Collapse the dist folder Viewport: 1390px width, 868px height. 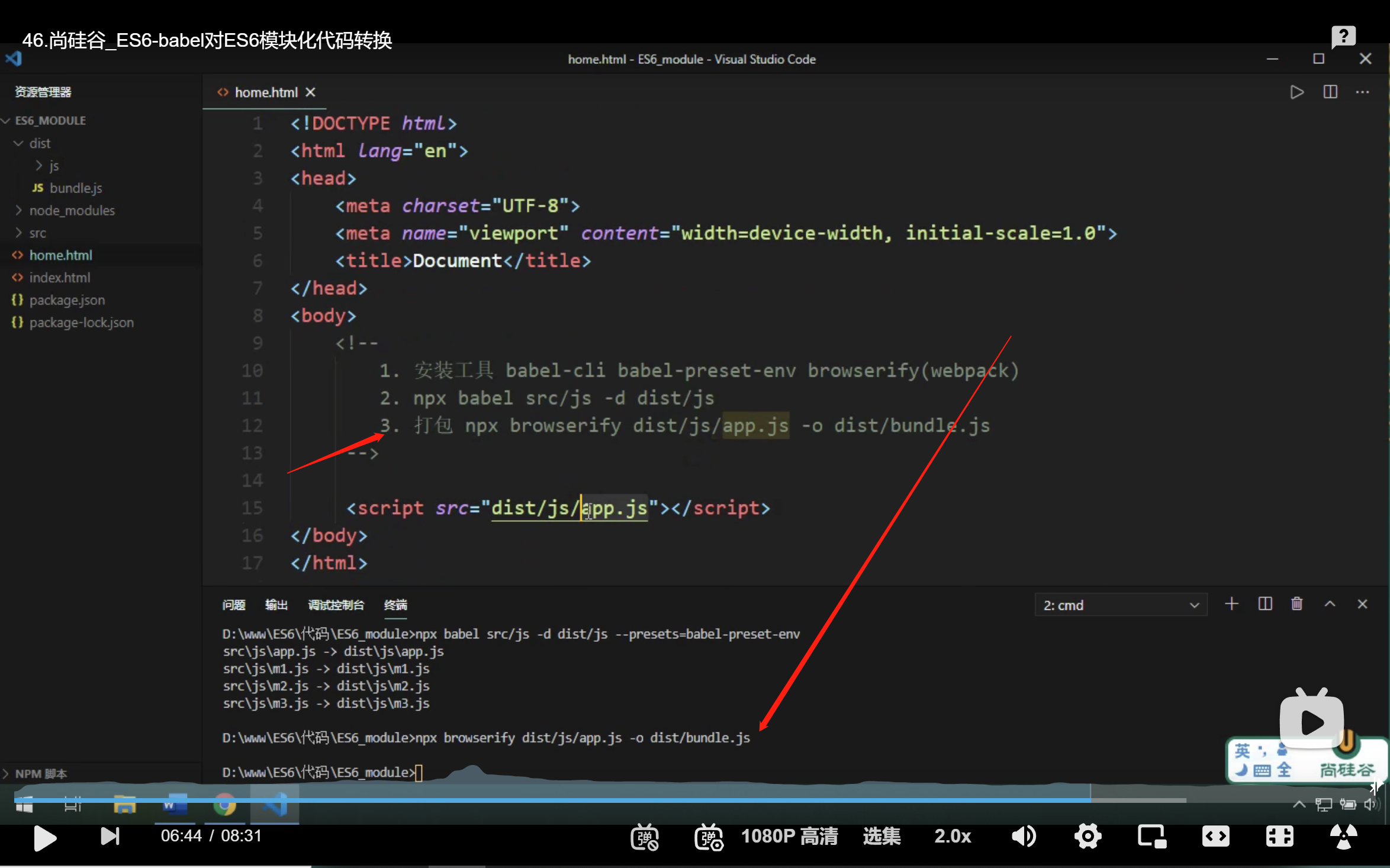pos(40,143)
